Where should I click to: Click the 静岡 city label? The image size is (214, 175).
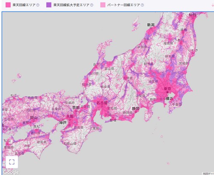tap(136, 109)
